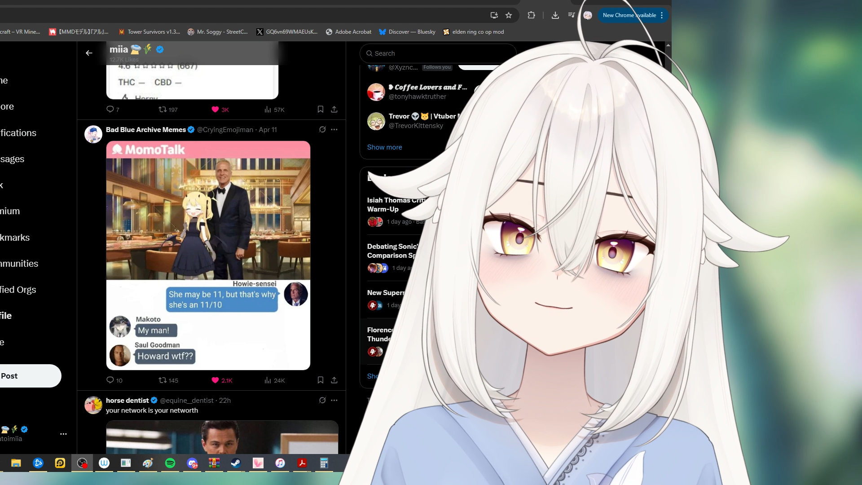Image resolution: width=862 pixels, height=485 pixels.
Task: Share the MomoTalk meme post
Action: point(334,380)
